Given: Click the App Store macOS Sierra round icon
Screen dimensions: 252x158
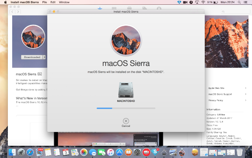Looking at the screenshot, I should [x=33, y=37].
